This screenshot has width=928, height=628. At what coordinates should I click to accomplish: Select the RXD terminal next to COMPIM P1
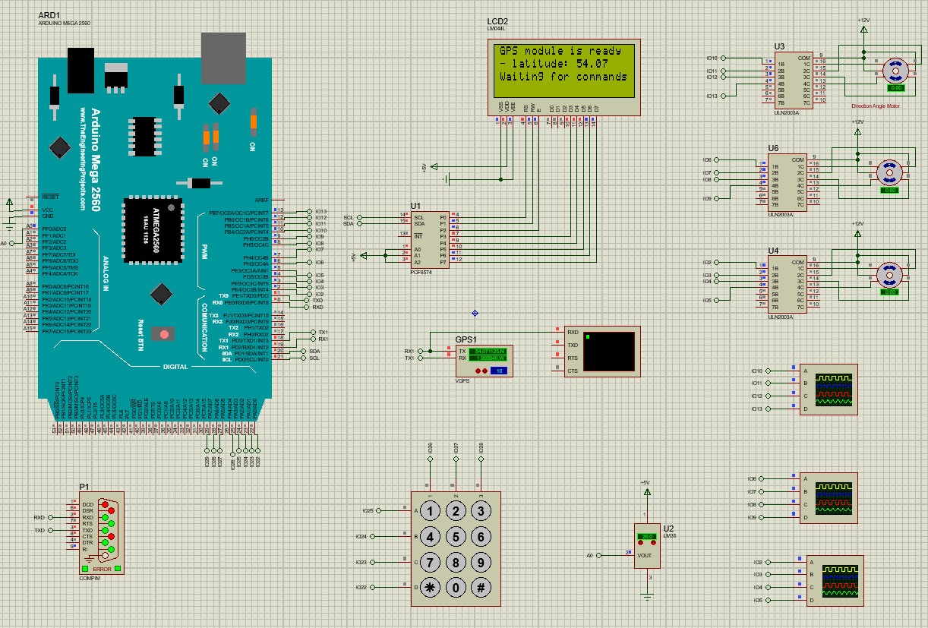50,517
